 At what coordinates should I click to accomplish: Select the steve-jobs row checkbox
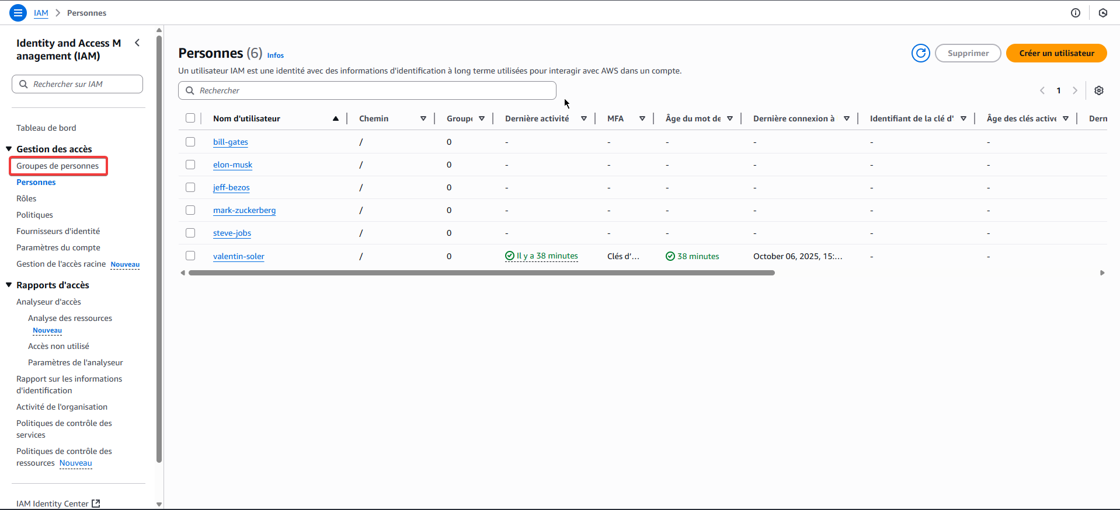(x=190, y=233)
